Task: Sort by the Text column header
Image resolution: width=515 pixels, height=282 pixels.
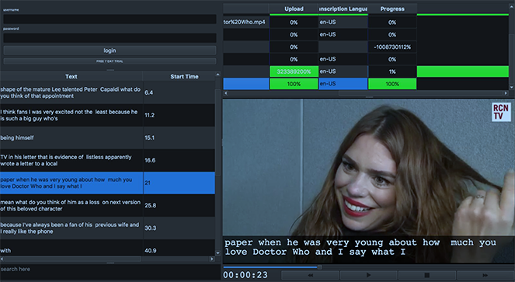Action: [x=71, y=77]
